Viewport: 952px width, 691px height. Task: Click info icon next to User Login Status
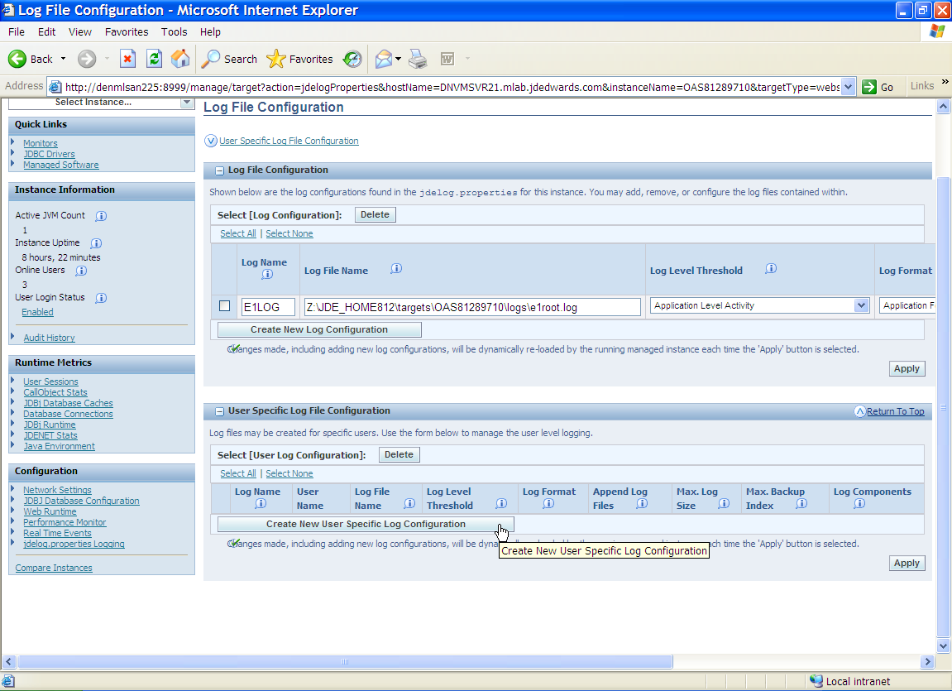pos(102,298)
